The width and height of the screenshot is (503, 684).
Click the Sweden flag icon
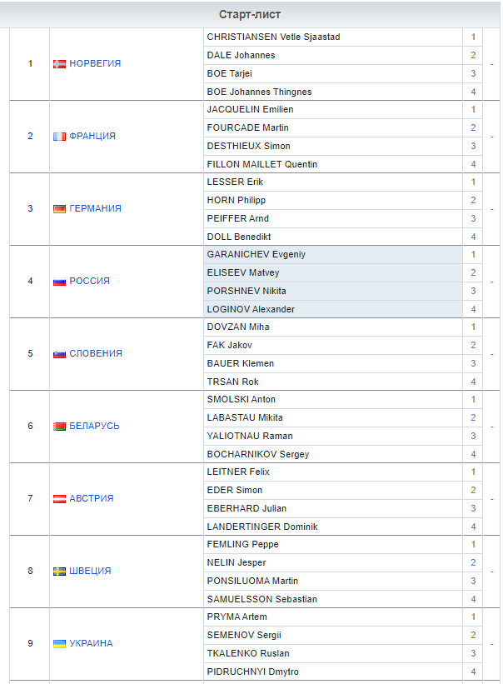(59, 572)
